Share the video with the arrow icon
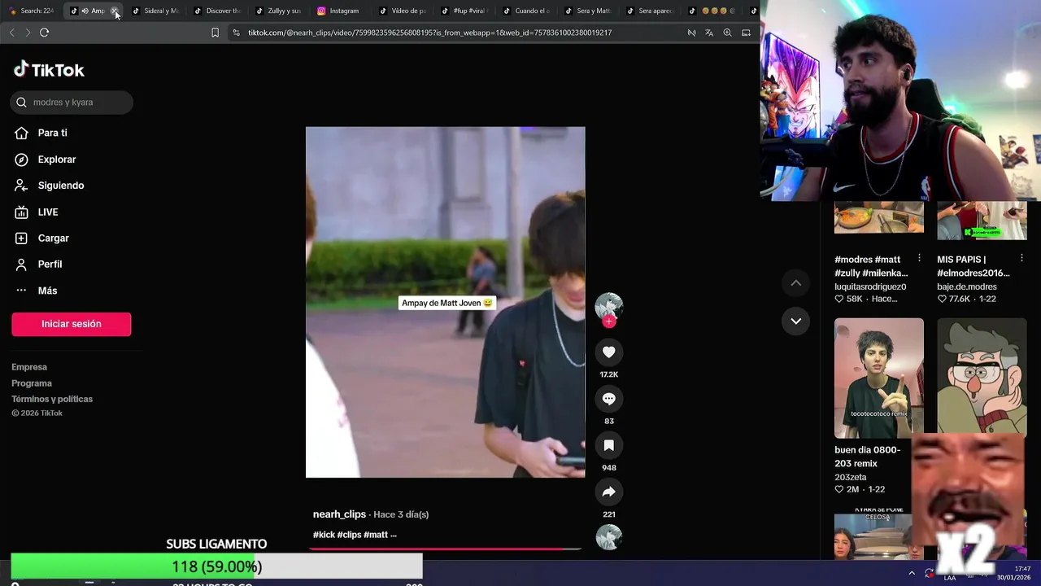This screenshot has height=586, width=1041. (x=608, y=492)
